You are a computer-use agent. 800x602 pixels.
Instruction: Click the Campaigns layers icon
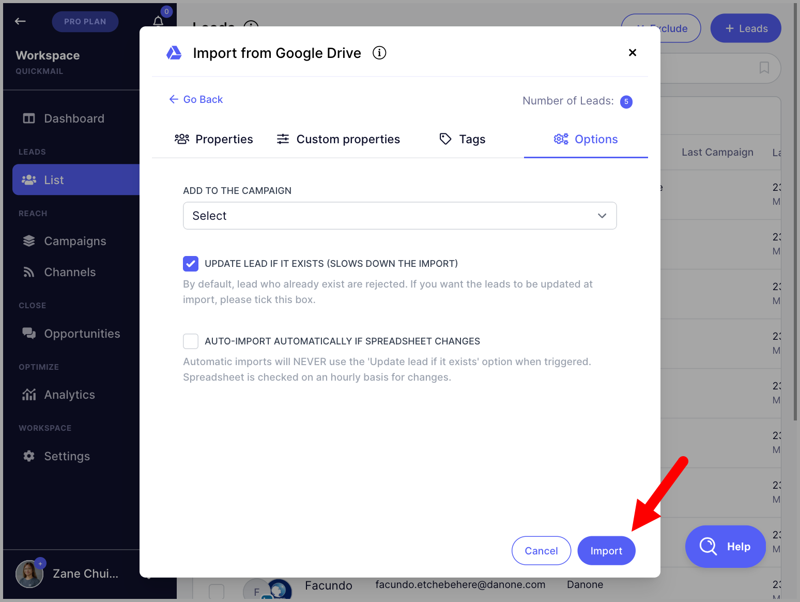click(x=29, y=241)
